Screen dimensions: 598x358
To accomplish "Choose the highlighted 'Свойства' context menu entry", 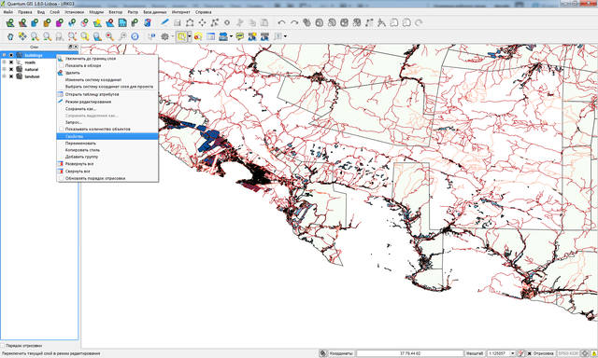I will [x=107, y=136].
